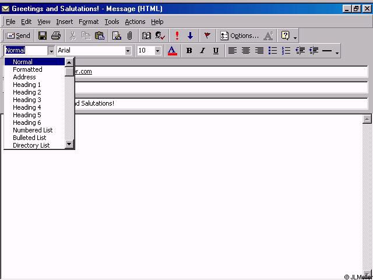This screenshot has width=373, height=280.
Task: Set low importance blue arrow
Action: tap(190, 36)
